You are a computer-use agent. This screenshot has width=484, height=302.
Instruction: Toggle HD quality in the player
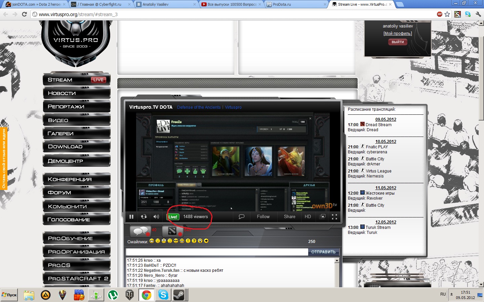coord(308,217)
